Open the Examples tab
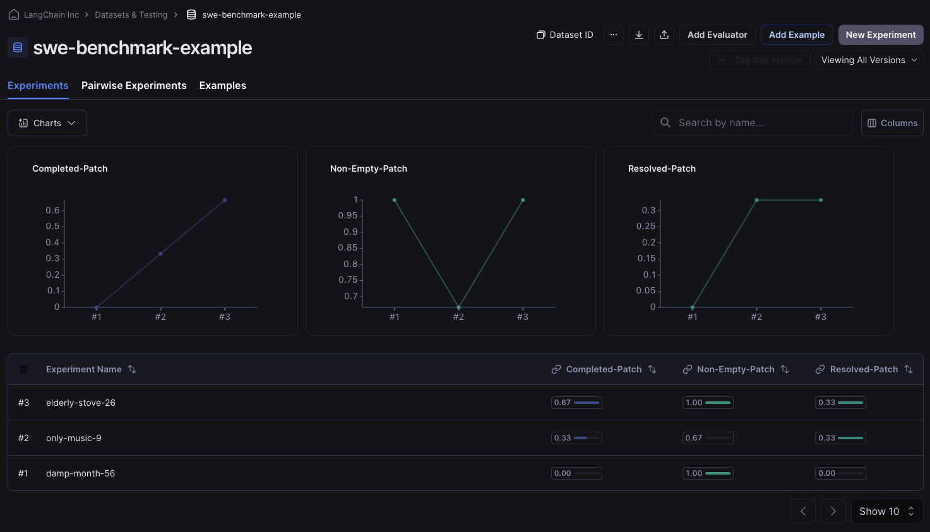Viewport: 930px width, 532px height. (223, 85)
